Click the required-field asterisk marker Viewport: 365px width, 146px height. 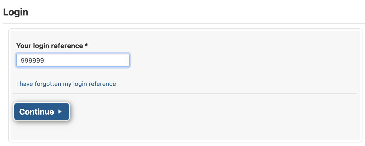(86, 45)
